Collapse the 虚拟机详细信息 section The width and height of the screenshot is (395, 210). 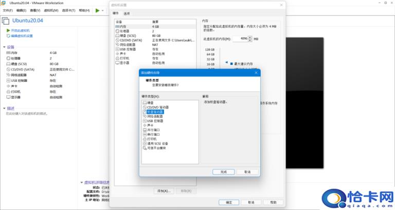coord(82,182)
